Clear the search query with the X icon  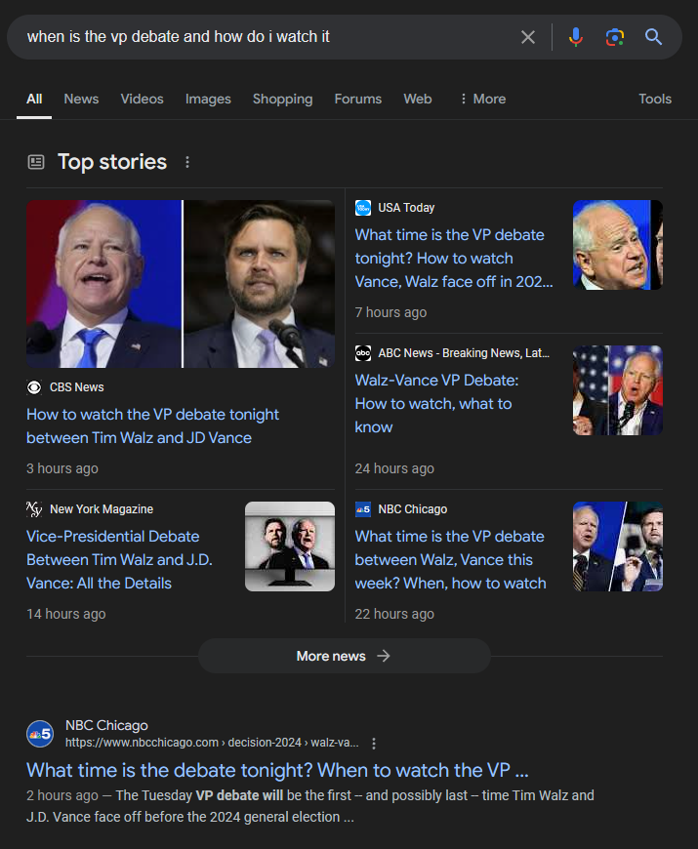(528, 37)
